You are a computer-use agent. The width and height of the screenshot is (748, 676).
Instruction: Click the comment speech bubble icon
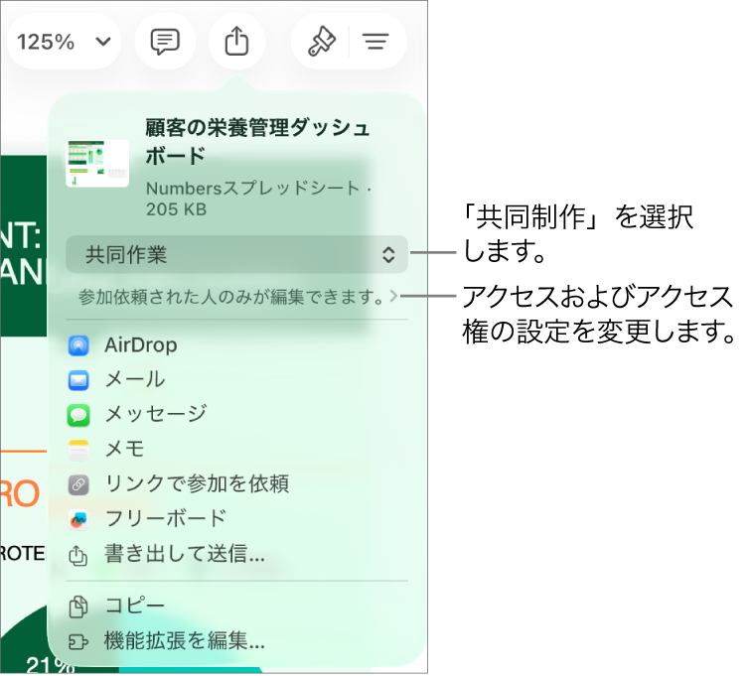(165, 42)
